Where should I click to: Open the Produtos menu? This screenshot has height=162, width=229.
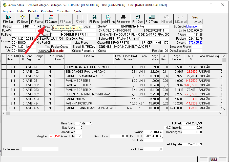click(x=47, y=11)
